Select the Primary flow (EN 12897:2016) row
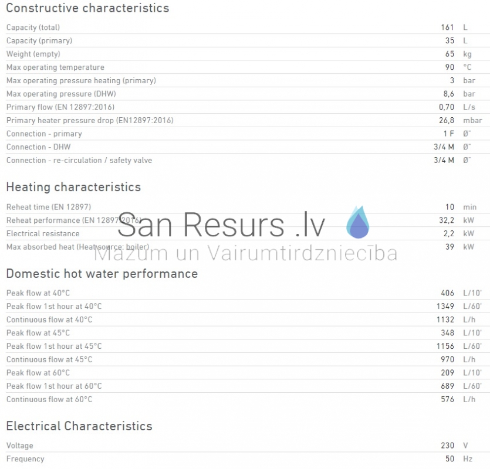This screenshot has width=490, height=469. coord(245,107)
